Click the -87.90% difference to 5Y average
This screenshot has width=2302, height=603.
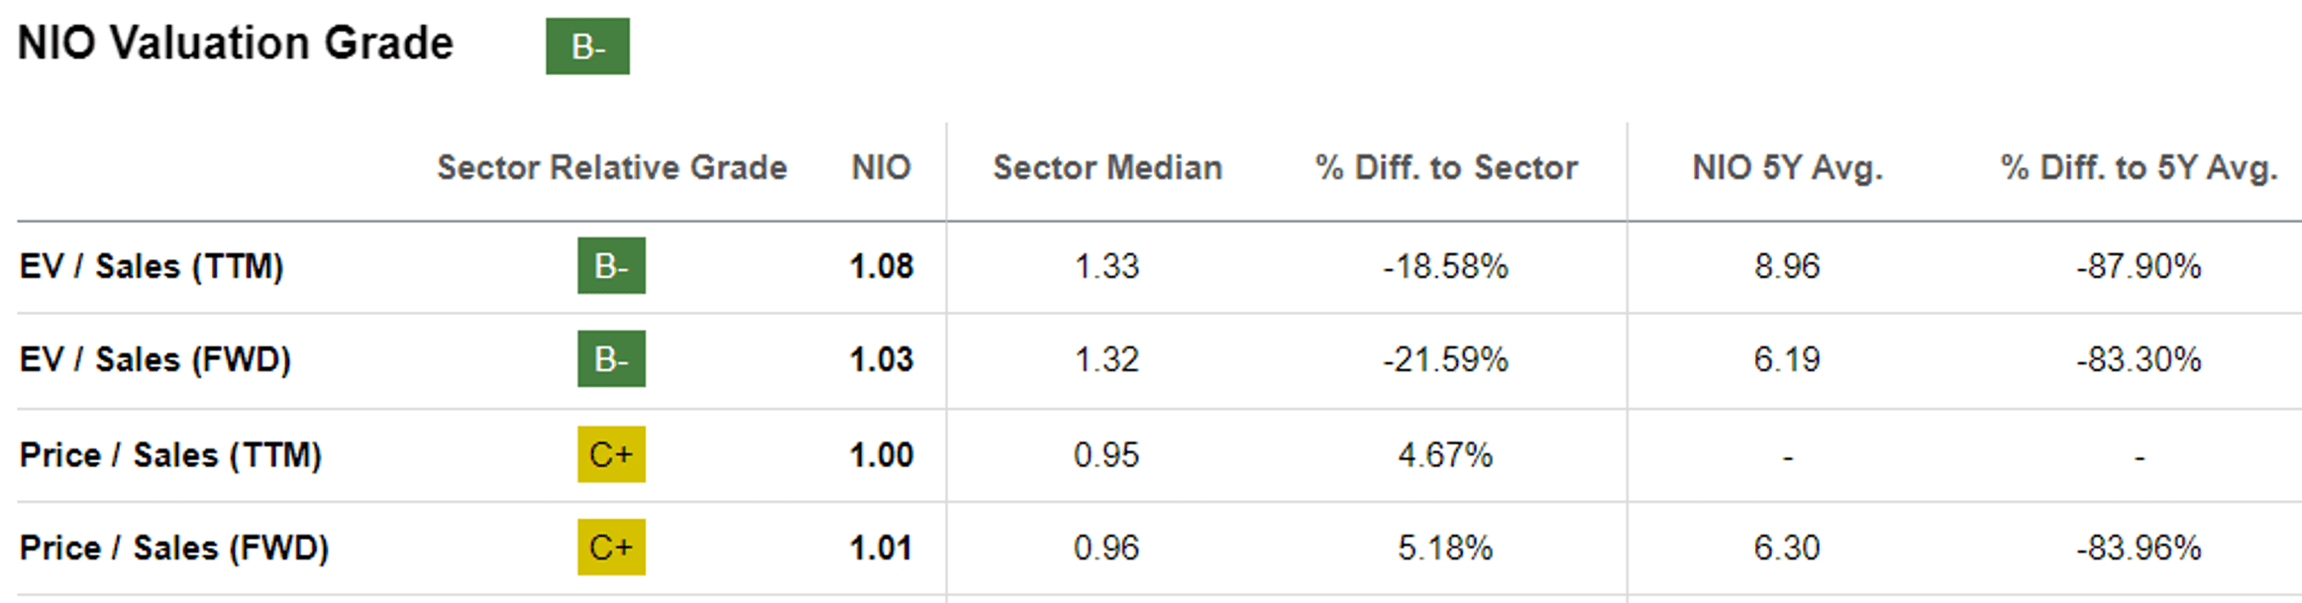point(2139,266)
